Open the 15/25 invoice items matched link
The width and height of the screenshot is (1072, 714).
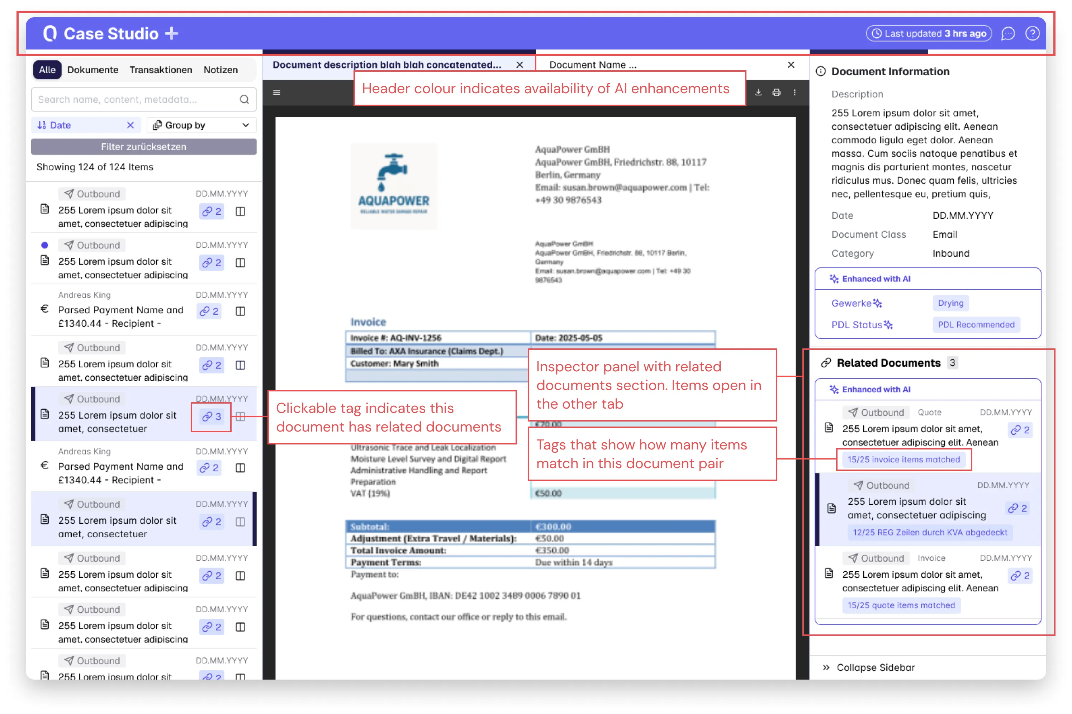click(903, 460)
